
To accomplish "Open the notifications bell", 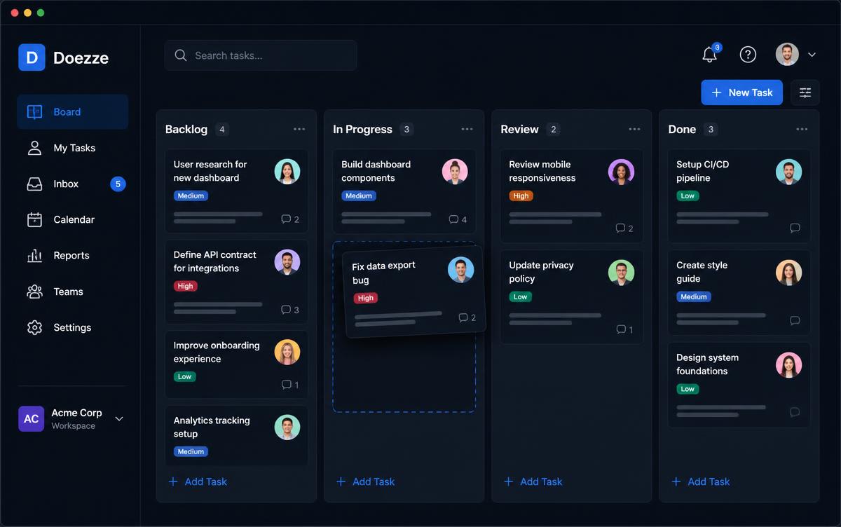I will coord(710,54).
